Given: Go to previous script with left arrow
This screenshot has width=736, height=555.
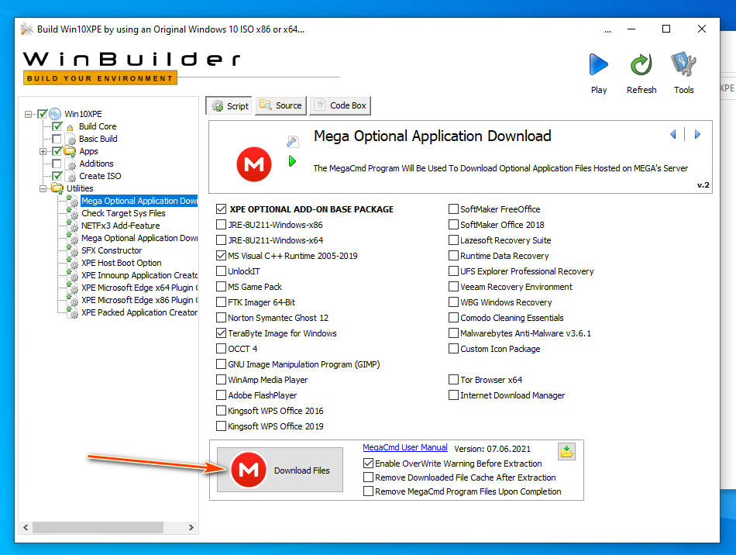Looking at the screenshot, I should click(x=673, y=134).
